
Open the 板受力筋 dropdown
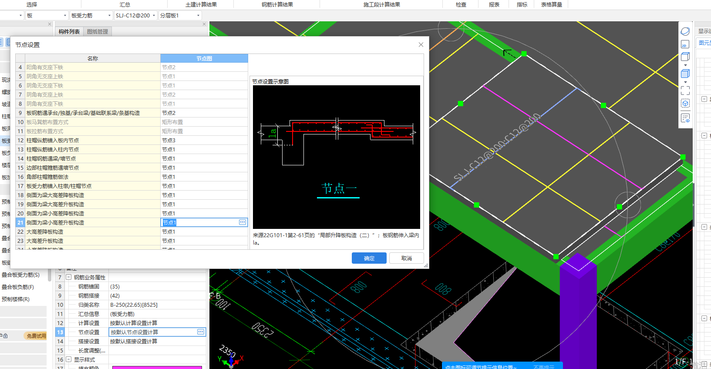point(91,16)
